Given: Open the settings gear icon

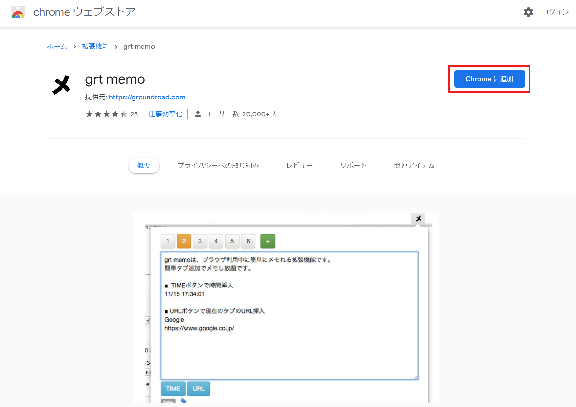Looking at the screenshot, I should point(528,12).
